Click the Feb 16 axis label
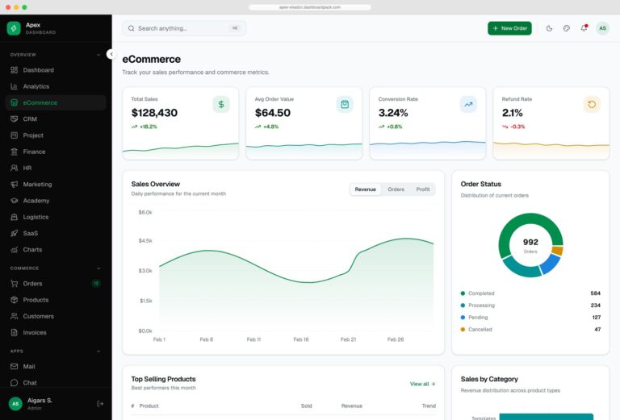The image size is (620, 420). [301, 339]
